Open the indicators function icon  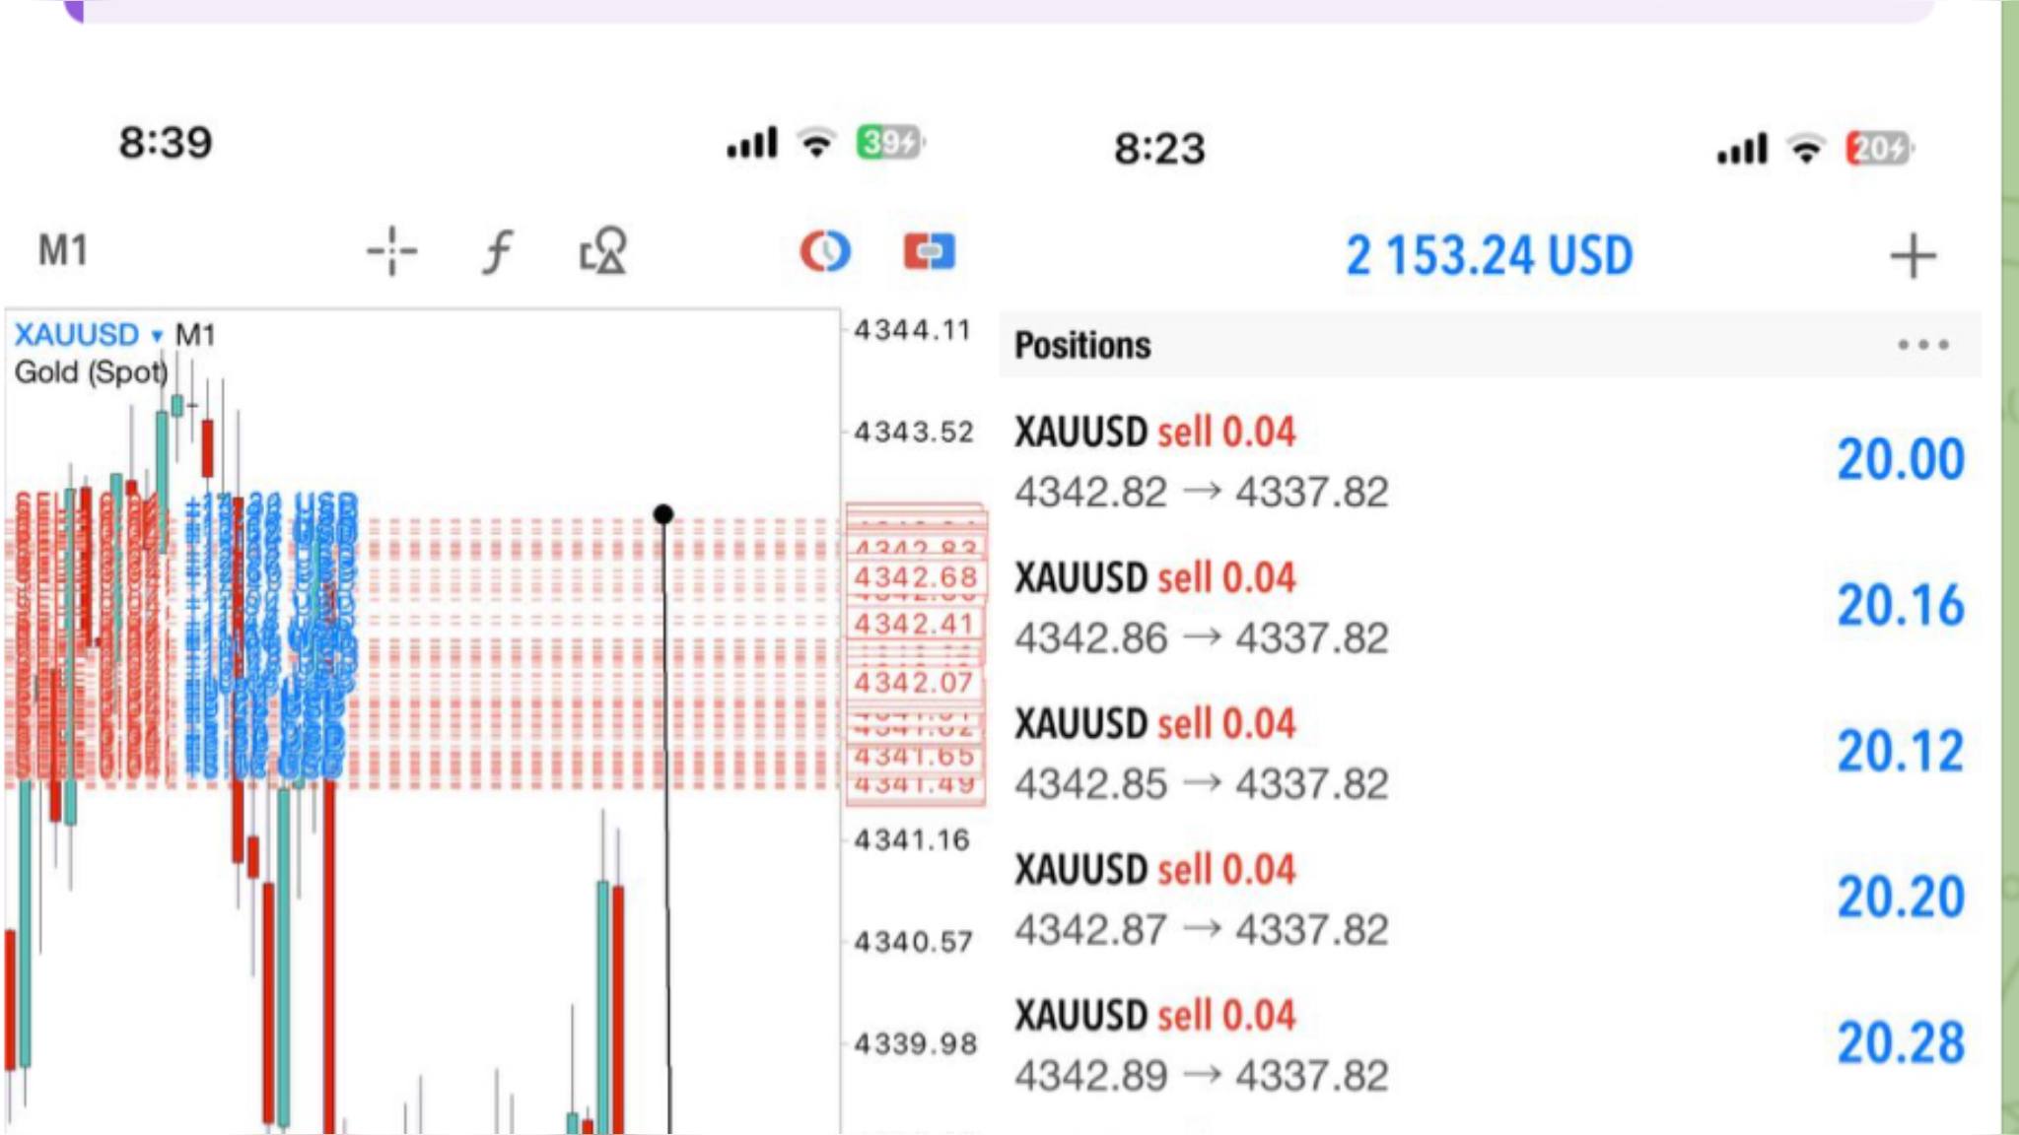498,252
